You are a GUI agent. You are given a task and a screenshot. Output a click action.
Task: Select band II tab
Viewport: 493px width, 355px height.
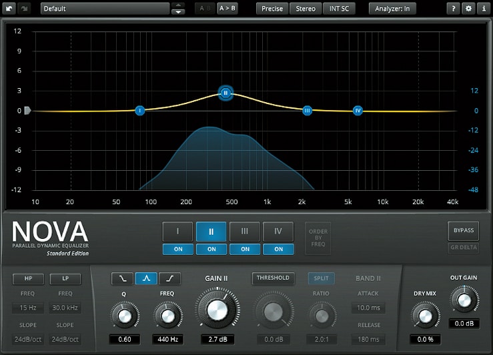click(211, 232)
